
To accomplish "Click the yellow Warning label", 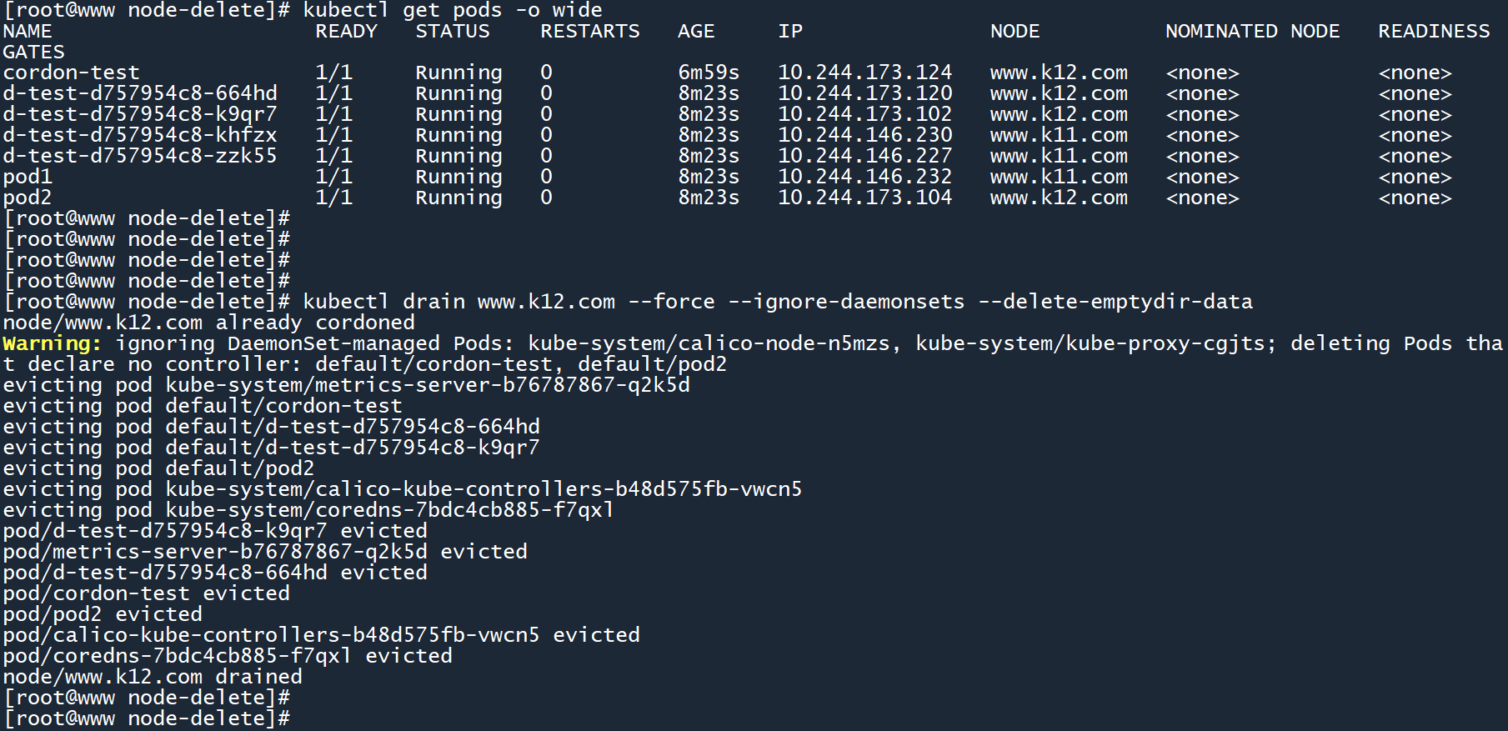I will pos(52,343).
